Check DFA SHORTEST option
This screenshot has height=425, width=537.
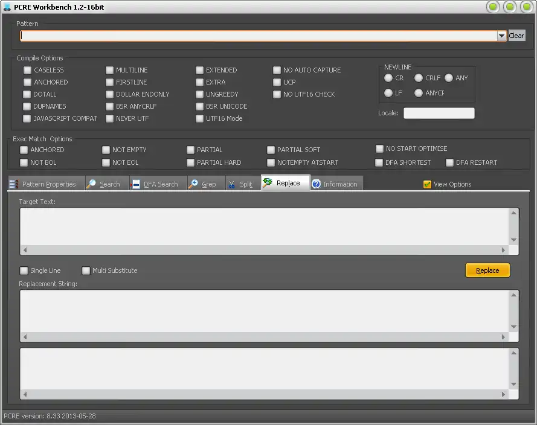[379, 162]
